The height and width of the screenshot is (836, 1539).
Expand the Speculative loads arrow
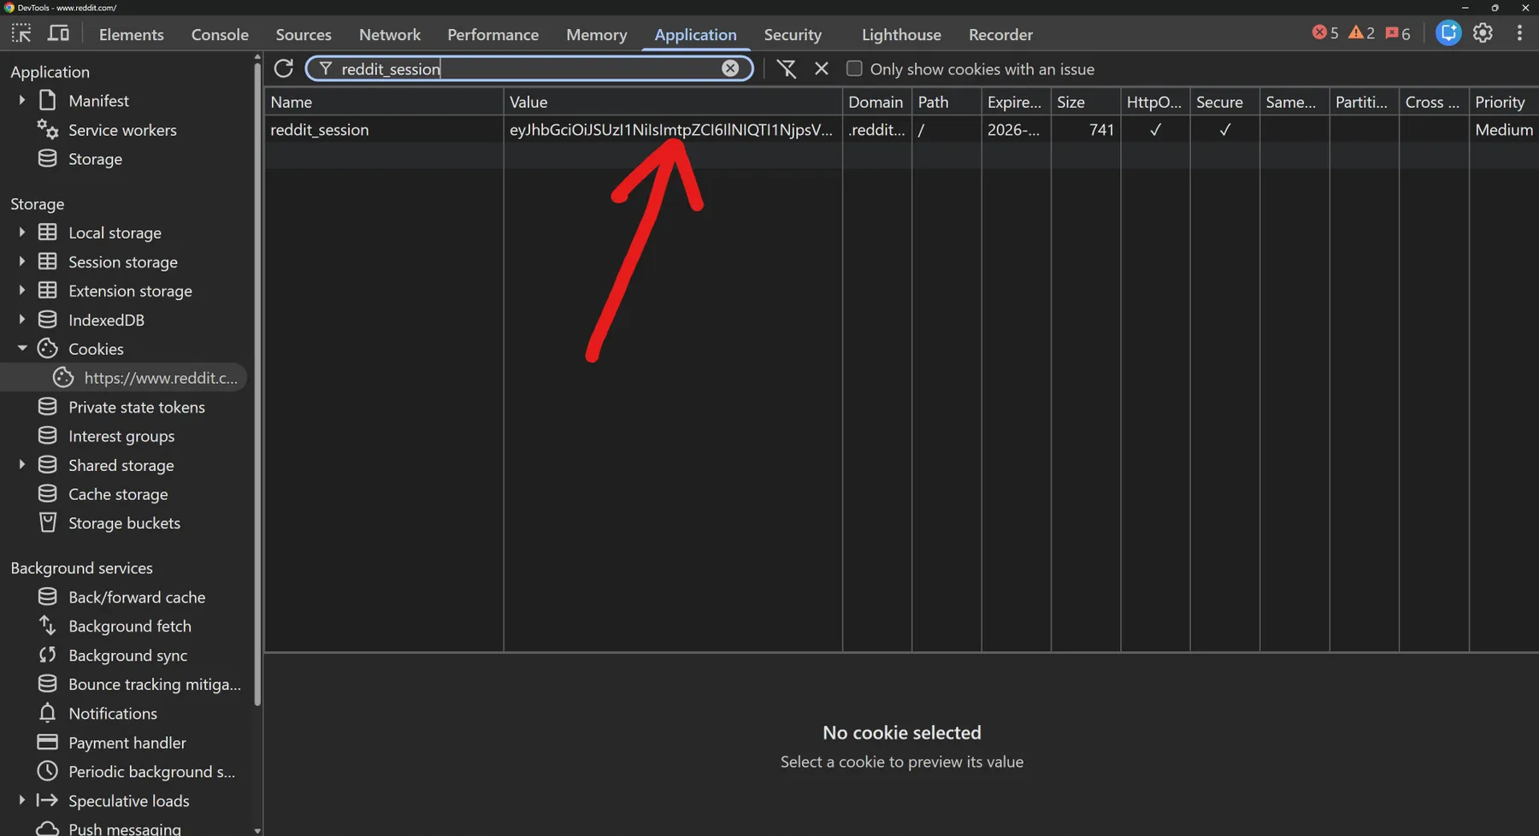(22, 799)
